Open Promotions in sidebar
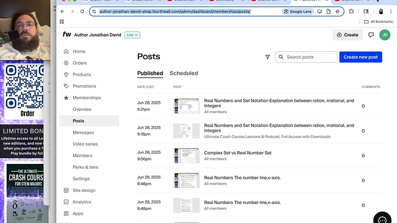The height and width of the screenshot is (223, 397). [84, 86]
